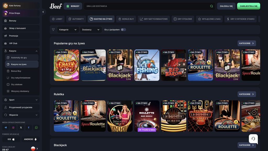Click the search magnifier icon

211,6
